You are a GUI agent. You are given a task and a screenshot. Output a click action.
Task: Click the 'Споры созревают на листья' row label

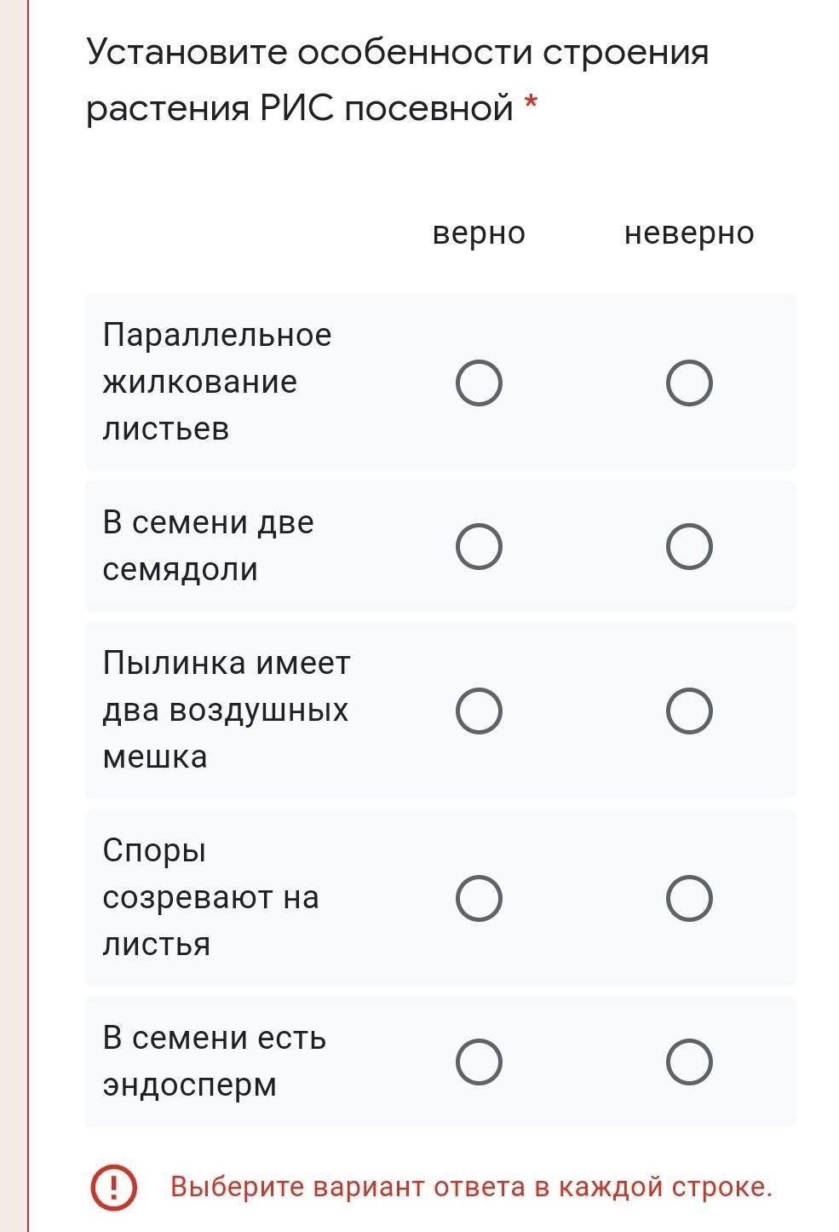tap(210, 897)
